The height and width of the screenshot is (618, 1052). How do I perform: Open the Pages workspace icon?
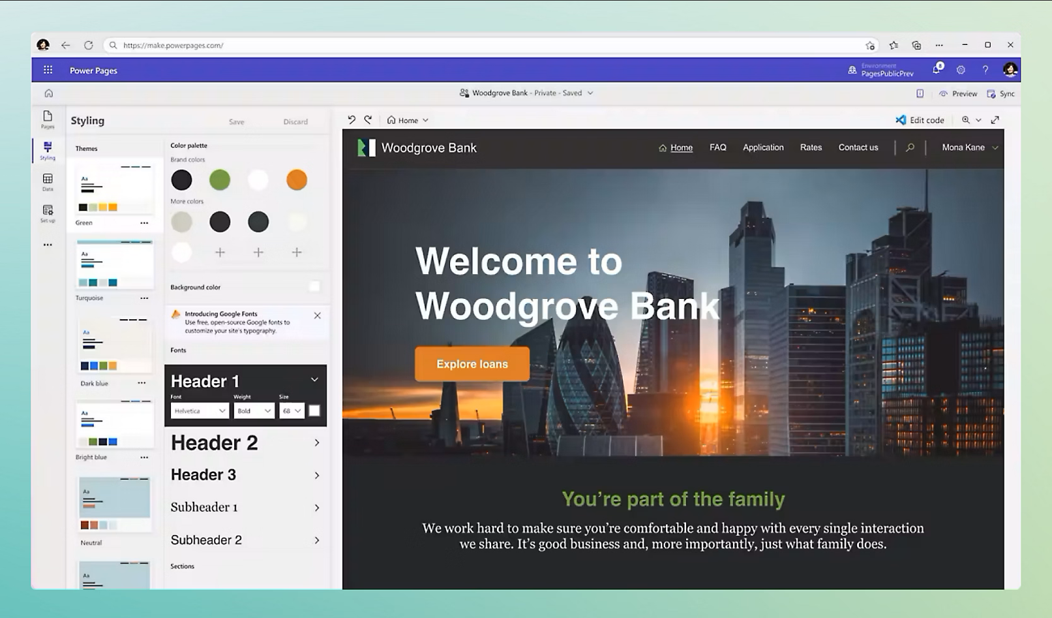coord(48,118)
